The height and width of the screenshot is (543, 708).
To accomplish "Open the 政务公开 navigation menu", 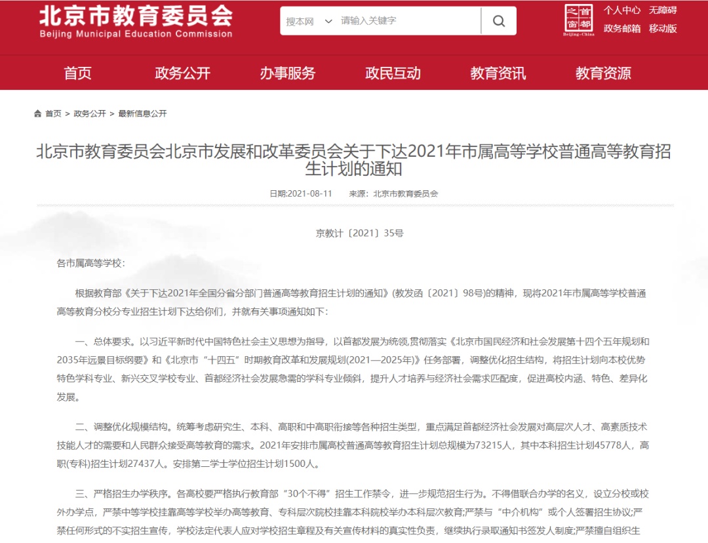I will (183, 73).
